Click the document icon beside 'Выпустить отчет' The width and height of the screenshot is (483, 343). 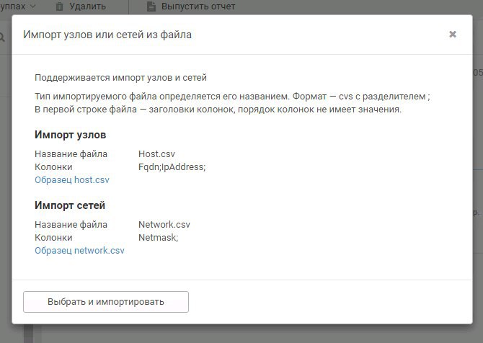click(x=151, y=6)
